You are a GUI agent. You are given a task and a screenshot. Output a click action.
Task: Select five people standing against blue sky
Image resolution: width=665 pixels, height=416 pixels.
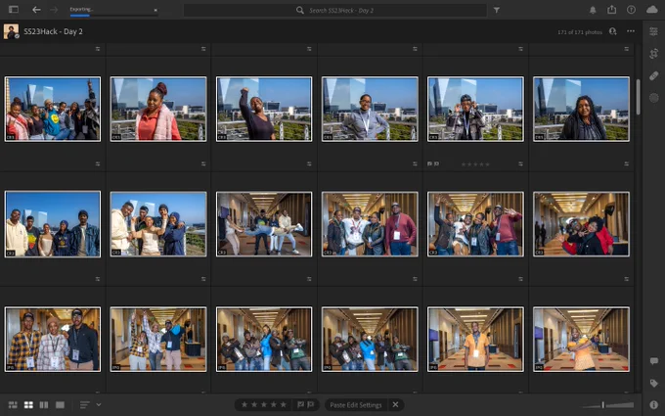(x=53, y=224)
